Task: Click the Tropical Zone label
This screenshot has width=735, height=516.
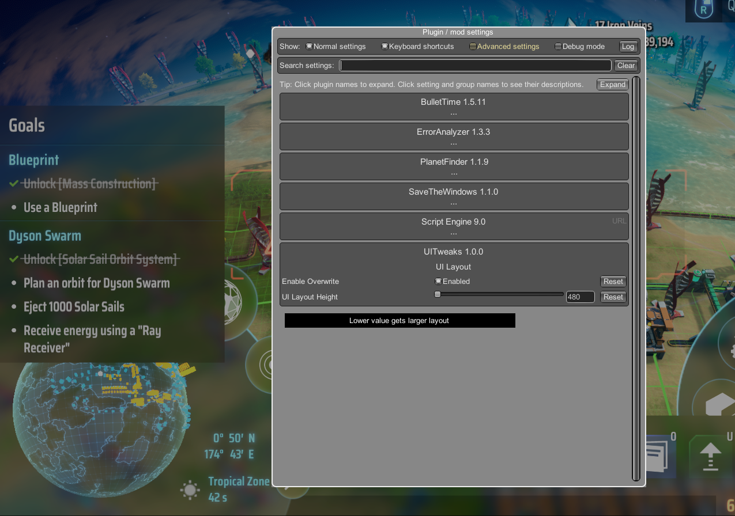Action: point(239,481)
